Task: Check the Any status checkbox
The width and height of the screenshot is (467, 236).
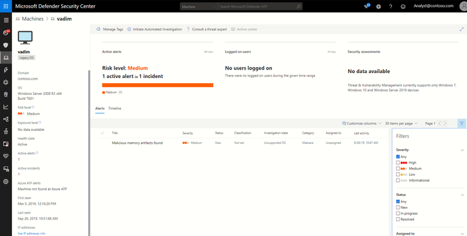Action: [398, 202]
